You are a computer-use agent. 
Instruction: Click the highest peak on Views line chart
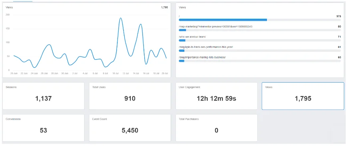coord(121,18)
